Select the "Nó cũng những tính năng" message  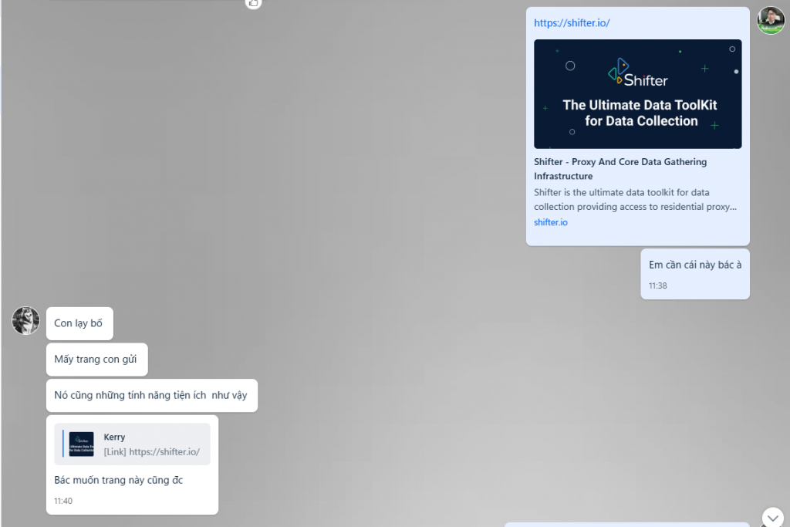click(152, 396)
